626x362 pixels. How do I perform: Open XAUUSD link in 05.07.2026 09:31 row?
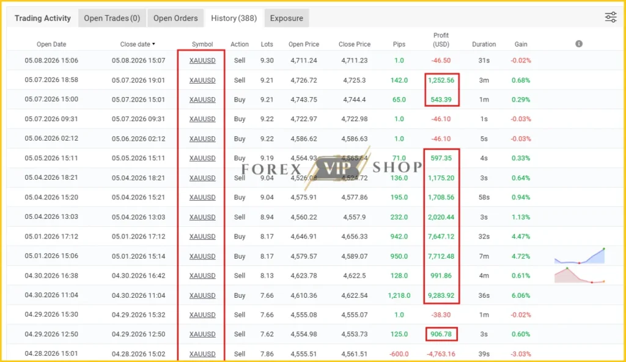point(202,119)
